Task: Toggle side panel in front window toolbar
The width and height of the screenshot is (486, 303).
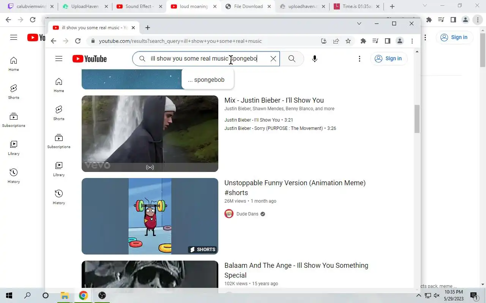Action: click(x=387, y=41)
